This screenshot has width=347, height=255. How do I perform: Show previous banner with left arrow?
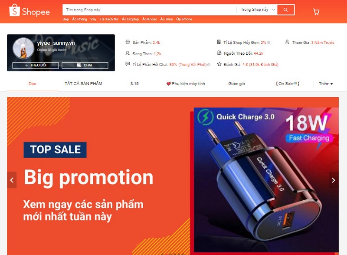(x=12, y=180)
